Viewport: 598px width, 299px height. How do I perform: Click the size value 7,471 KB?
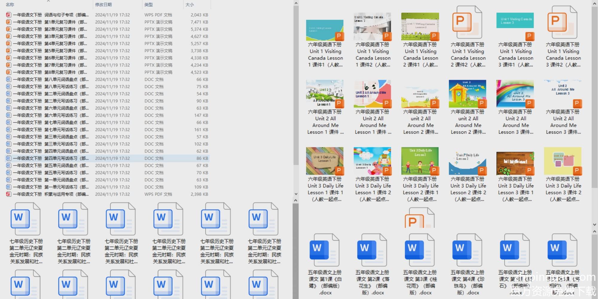coord(199,22)
